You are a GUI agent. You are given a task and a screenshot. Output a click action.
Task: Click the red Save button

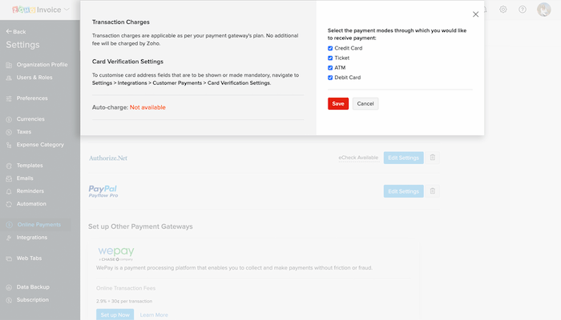click(337, 104)
